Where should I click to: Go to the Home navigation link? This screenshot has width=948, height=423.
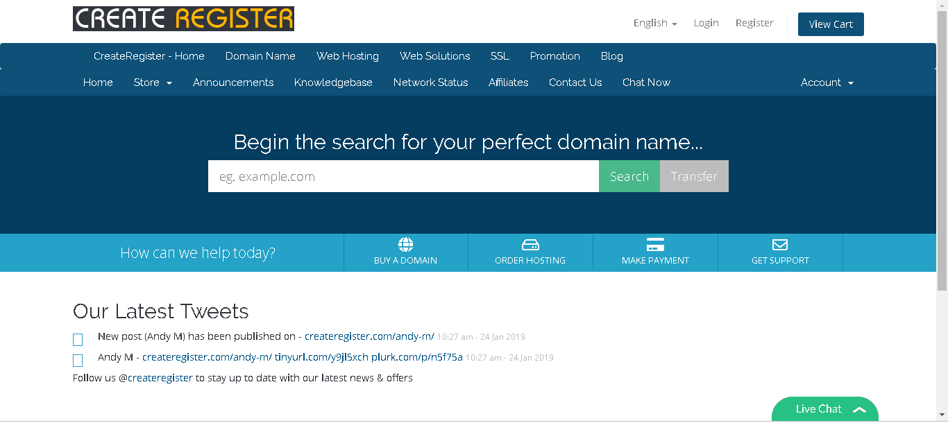pyautogui.click(x=98, y=83)
